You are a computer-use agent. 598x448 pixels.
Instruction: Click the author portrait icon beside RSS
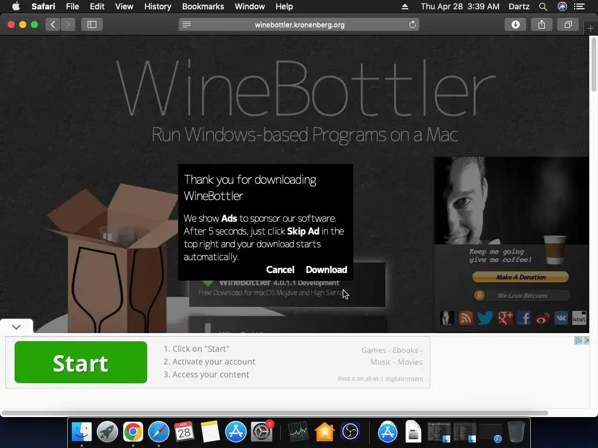pyautogui.click(x=447, y=318)
